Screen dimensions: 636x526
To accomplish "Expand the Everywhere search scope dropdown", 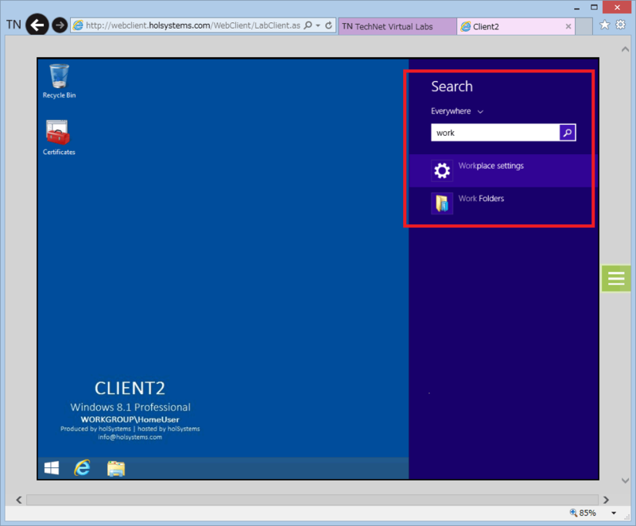I will (457, 111).
